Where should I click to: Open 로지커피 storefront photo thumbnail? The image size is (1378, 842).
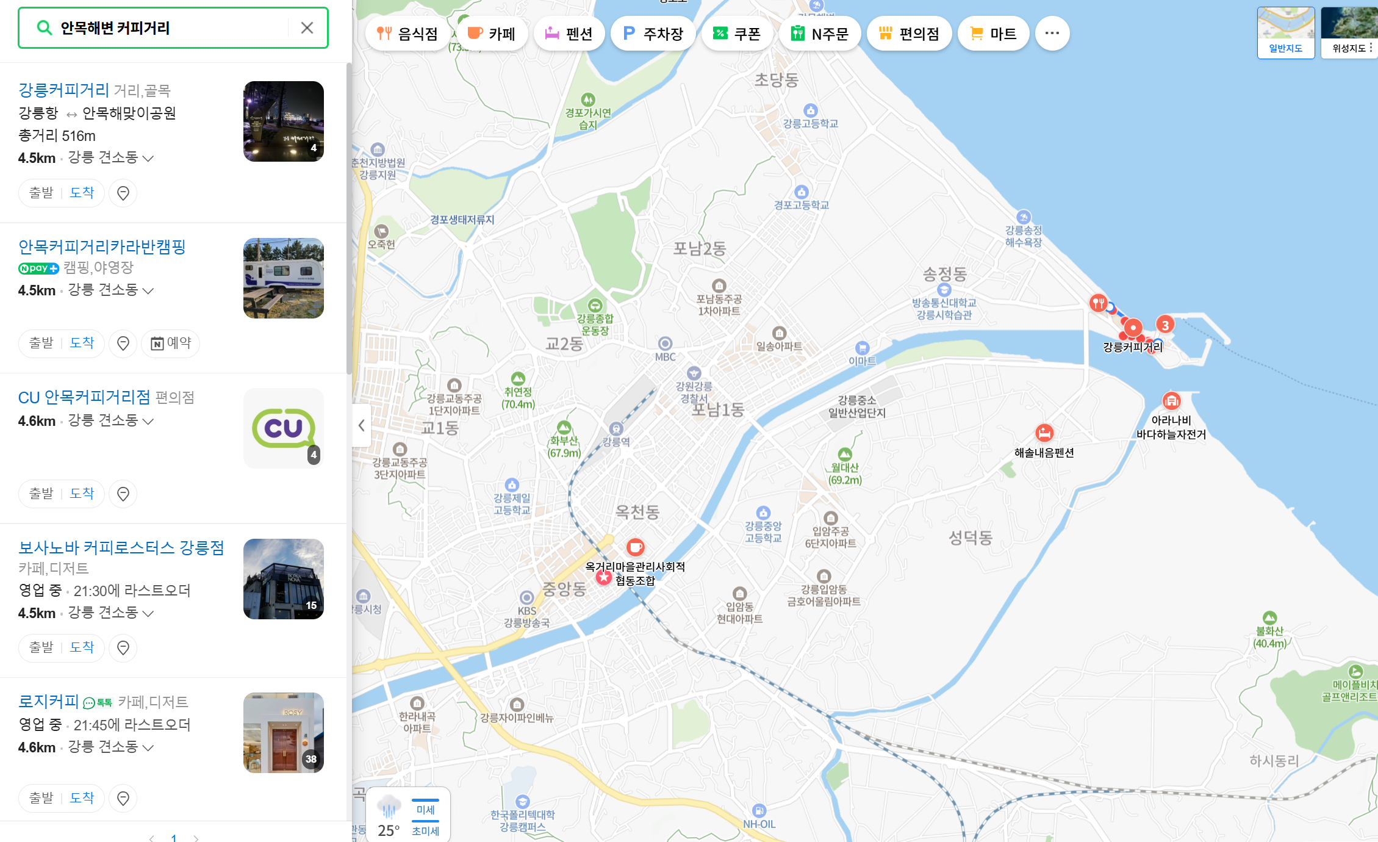pyautogui.click(x=284, y=733)
